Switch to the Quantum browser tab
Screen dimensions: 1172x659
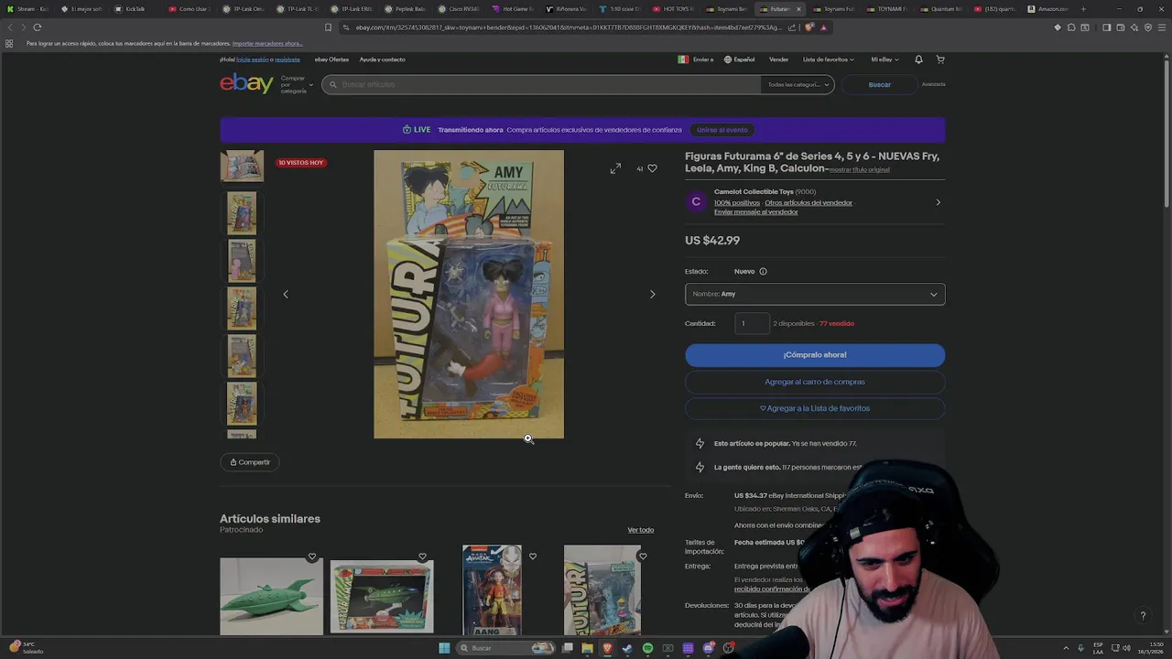939,9
